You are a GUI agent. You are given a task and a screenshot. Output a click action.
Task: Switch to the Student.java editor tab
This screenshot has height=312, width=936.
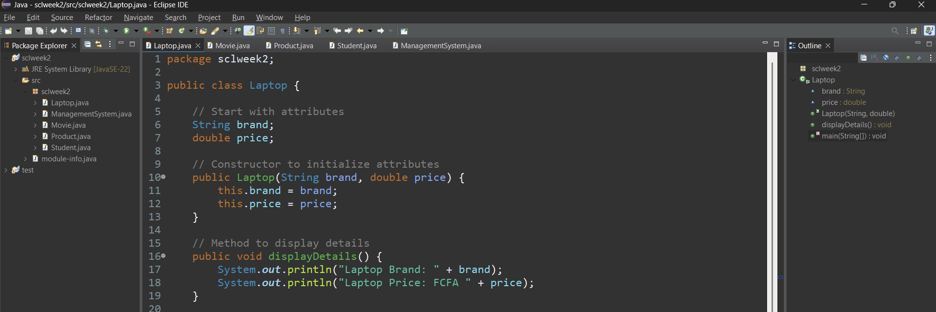[353, 45]
